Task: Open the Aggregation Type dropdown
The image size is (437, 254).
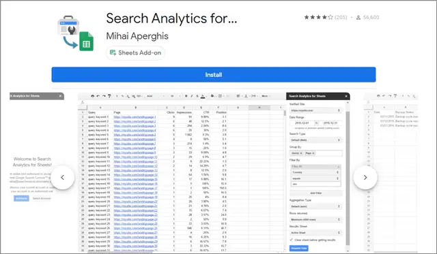Action: click(315, 206)
